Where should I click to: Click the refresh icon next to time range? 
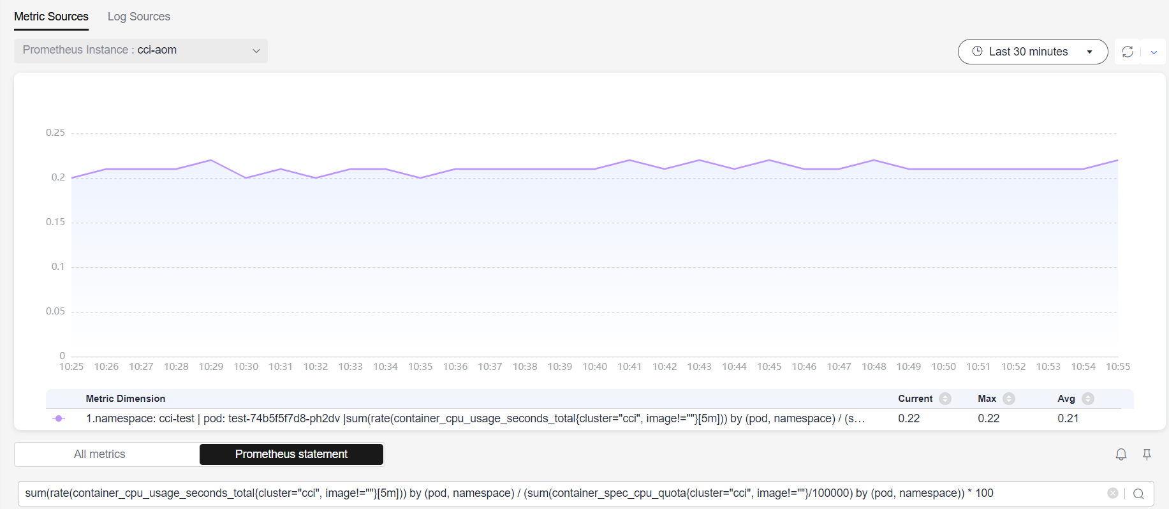click(x=1127, y=52)
